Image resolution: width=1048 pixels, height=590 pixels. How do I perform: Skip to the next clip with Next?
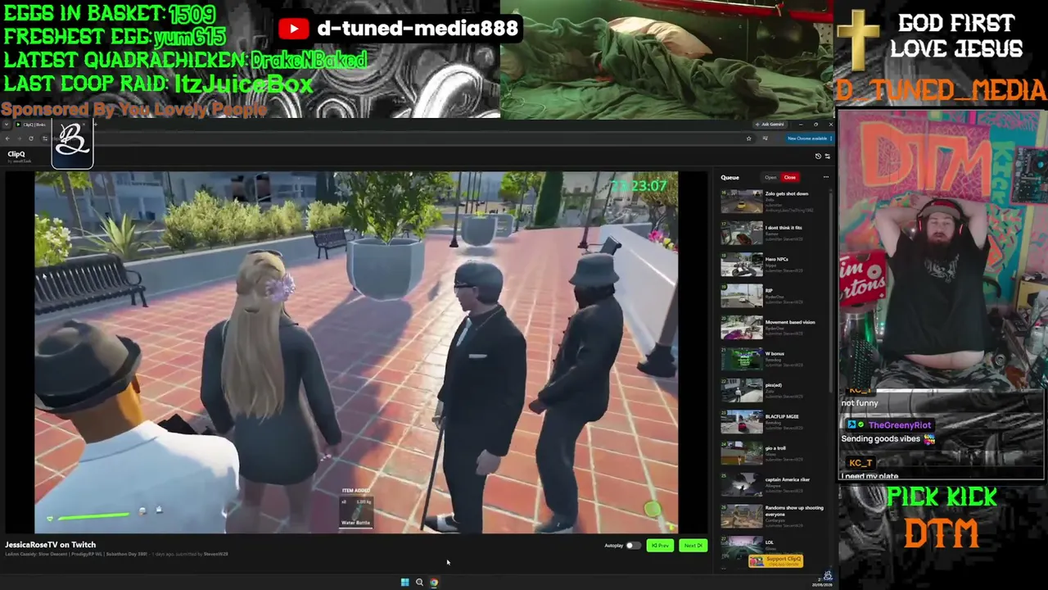click(x=693, y=546)
